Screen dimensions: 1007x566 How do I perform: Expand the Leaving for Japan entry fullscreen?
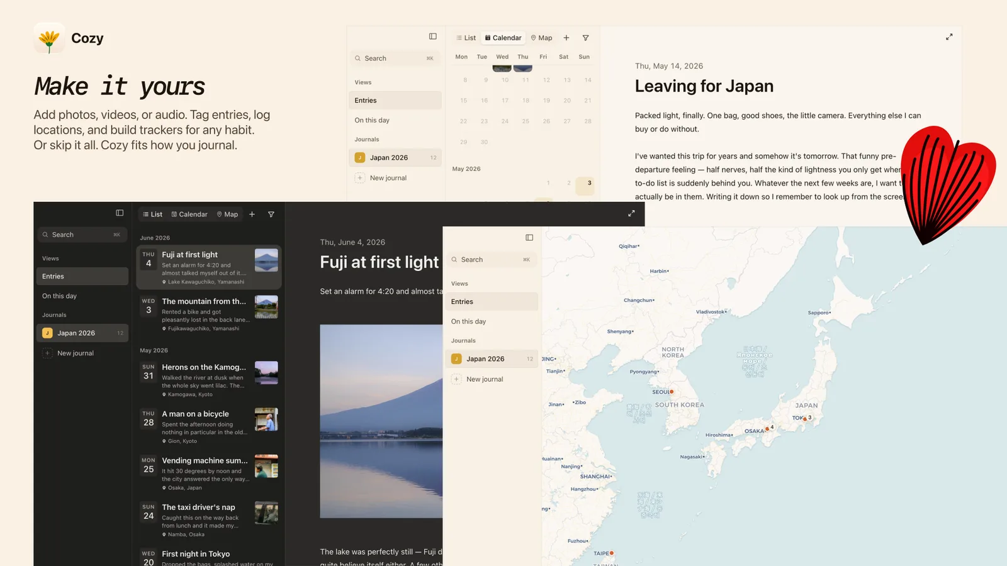click(949, 37)
